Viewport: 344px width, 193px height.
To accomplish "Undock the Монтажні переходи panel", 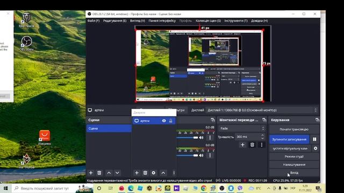I will click(264, 120).
